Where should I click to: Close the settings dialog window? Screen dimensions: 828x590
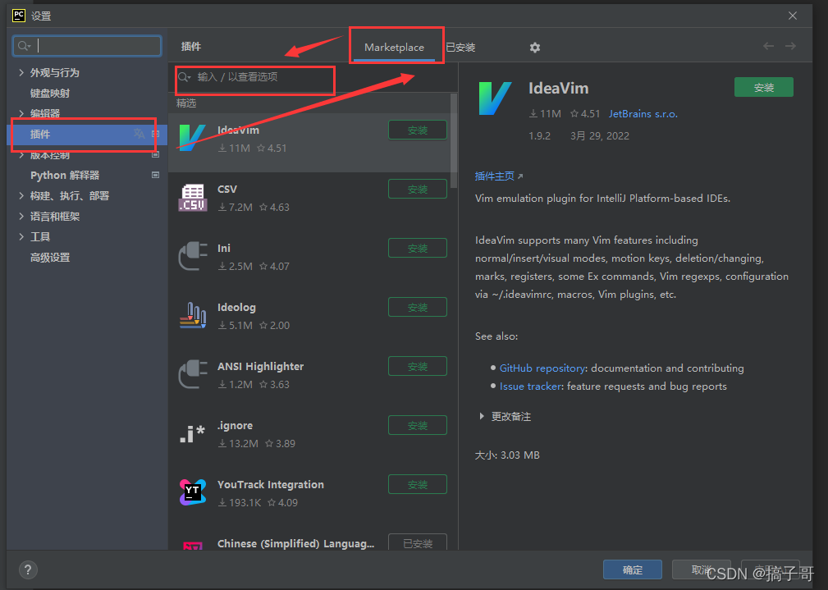coord(792,16)
